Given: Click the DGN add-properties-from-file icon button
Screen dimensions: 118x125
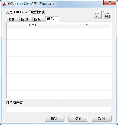Looking at the screenshot, I should coord(107,15).
